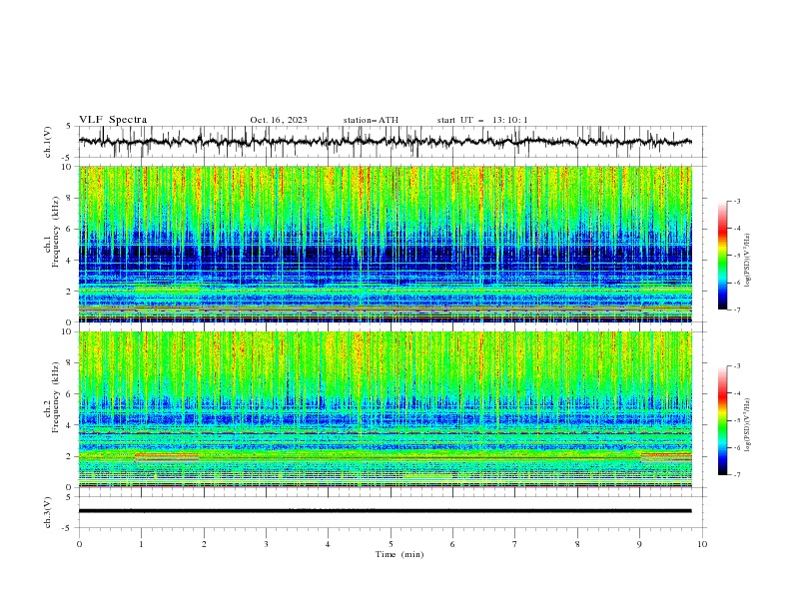Click the '-7' tick on ch.1 color bar

coord(737,309)
